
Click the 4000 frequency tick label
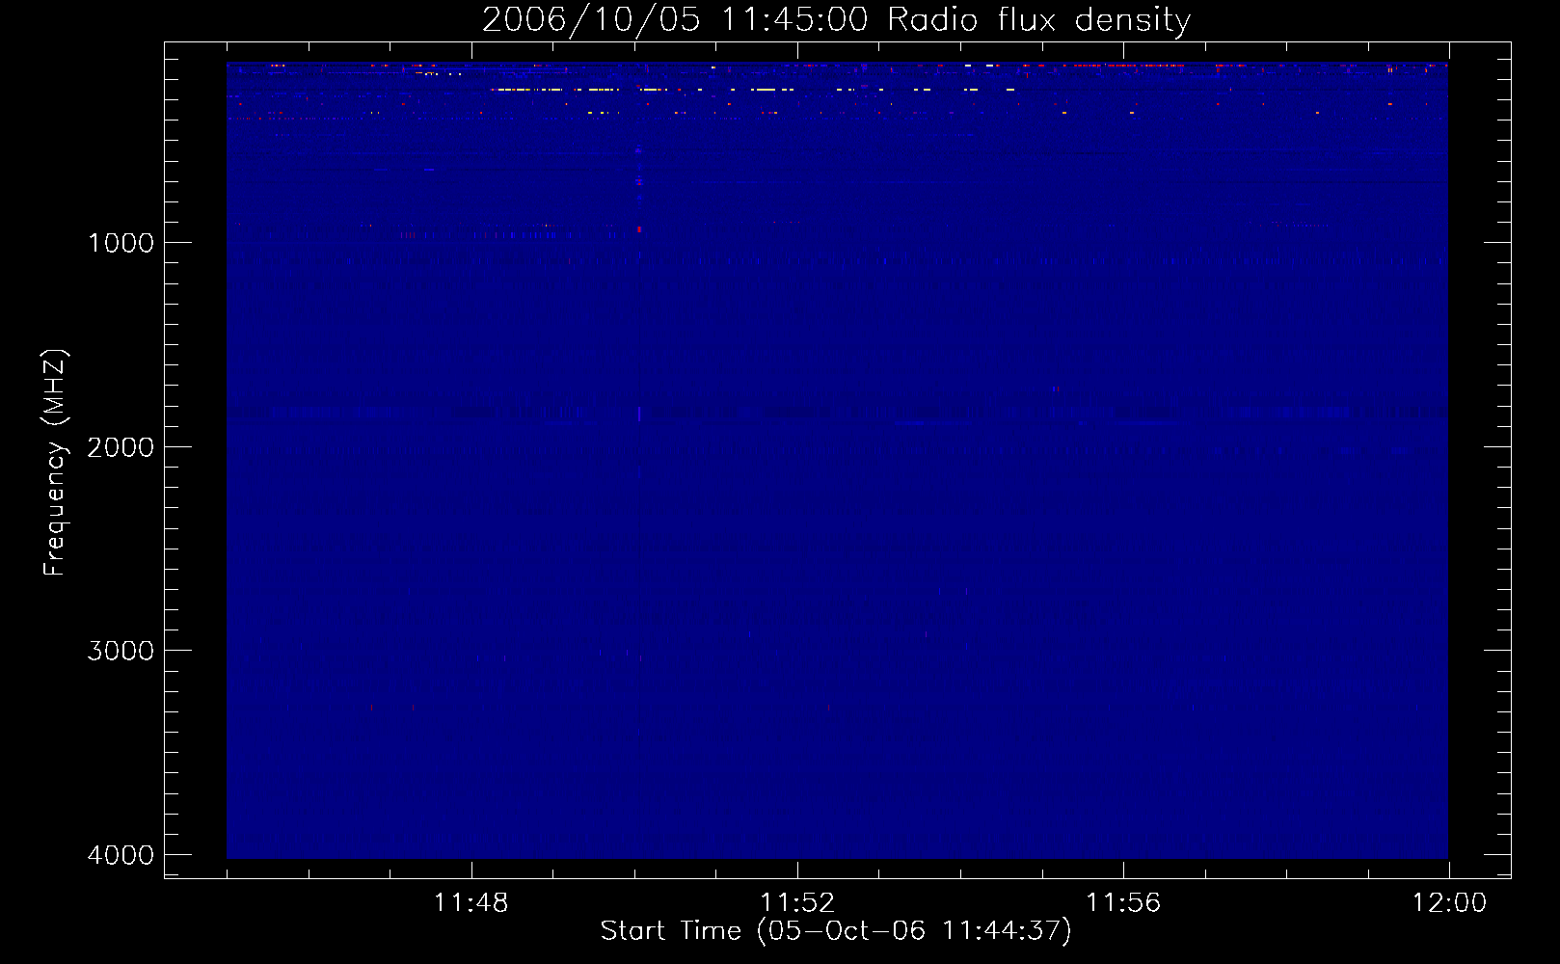(x=121, y=855)
